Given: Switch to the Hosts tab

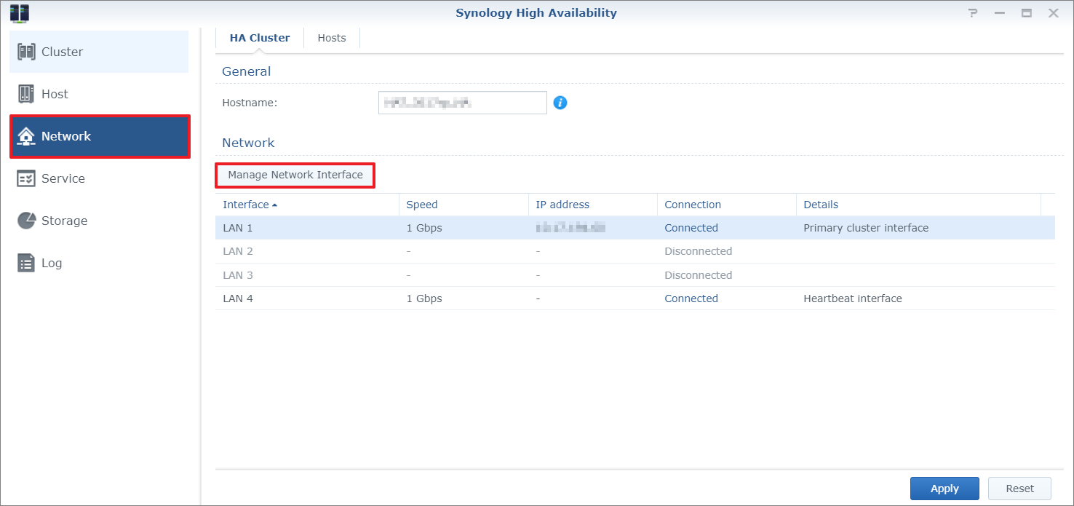Looking at the screenshot, I should [332, 38].
